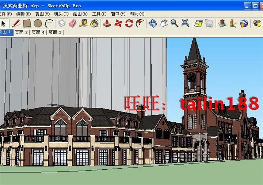The height and width of the screenshot is (185, 263).
Task: Select the Rotate tool
Action: 129,23
